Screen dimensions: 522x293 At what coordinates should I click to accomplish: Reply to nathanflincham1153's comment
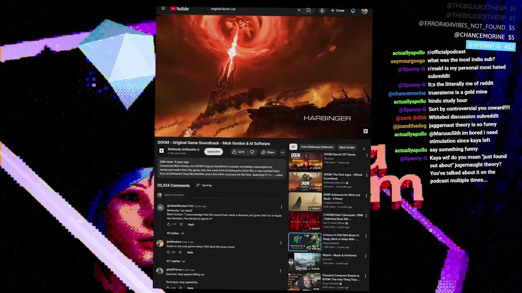[x=191, y=224]
